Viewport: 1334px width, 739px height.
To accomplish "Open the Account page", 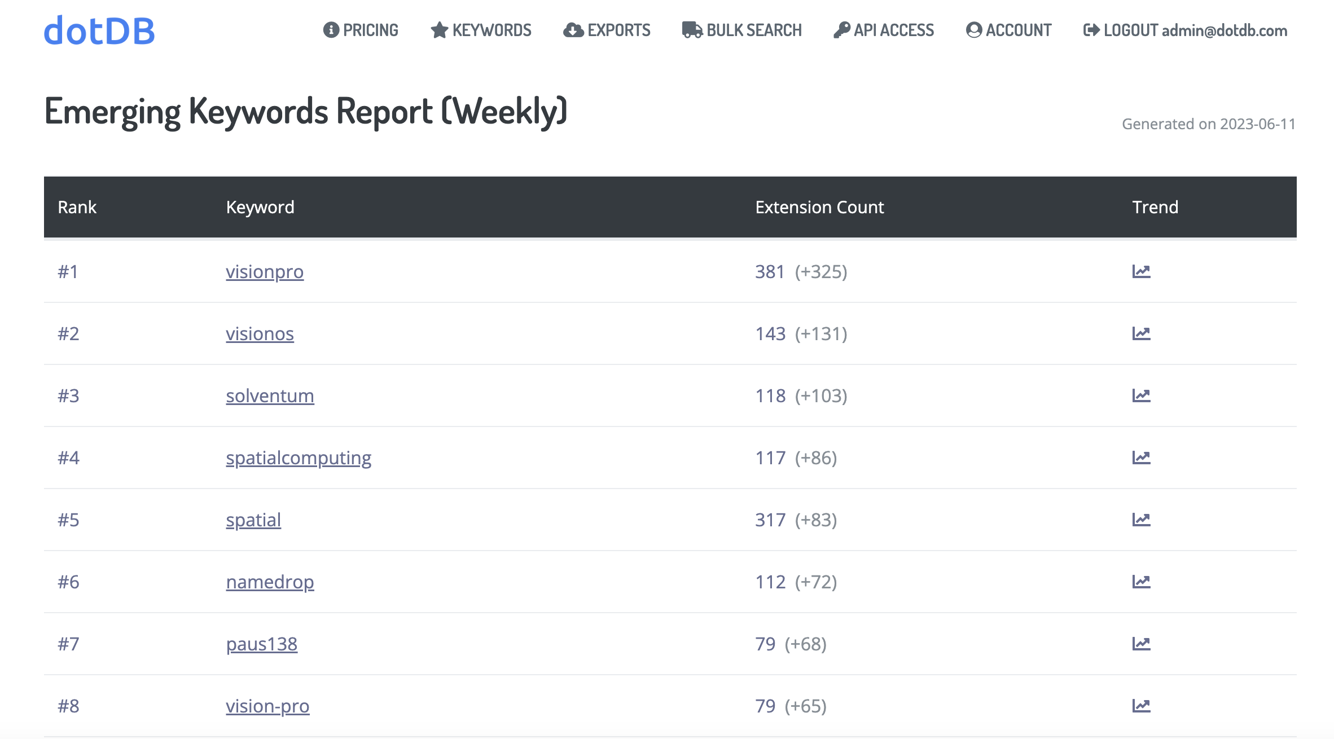I will point(1008,30).
